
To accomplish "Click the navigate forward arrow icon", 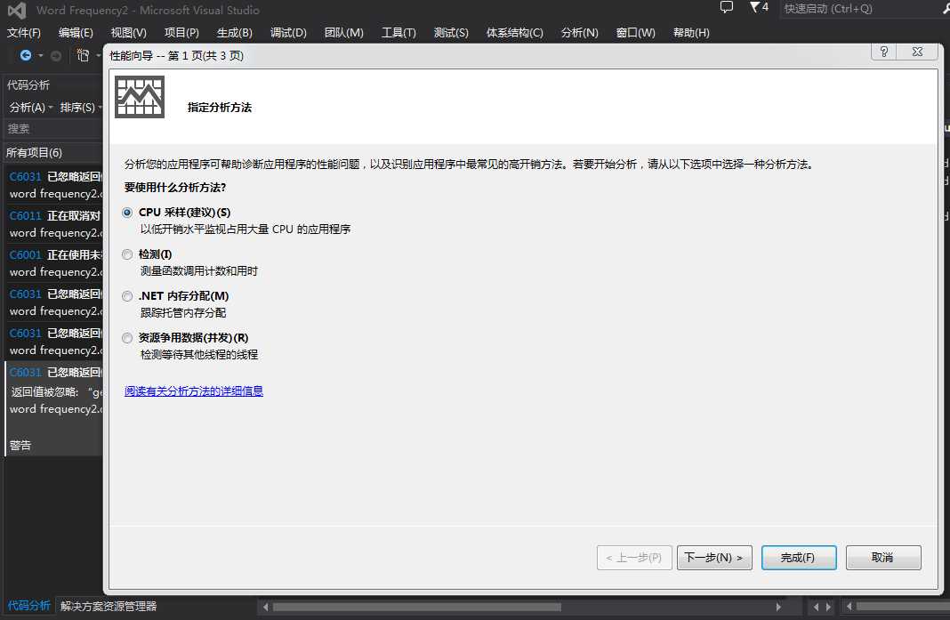I will 56,56.
